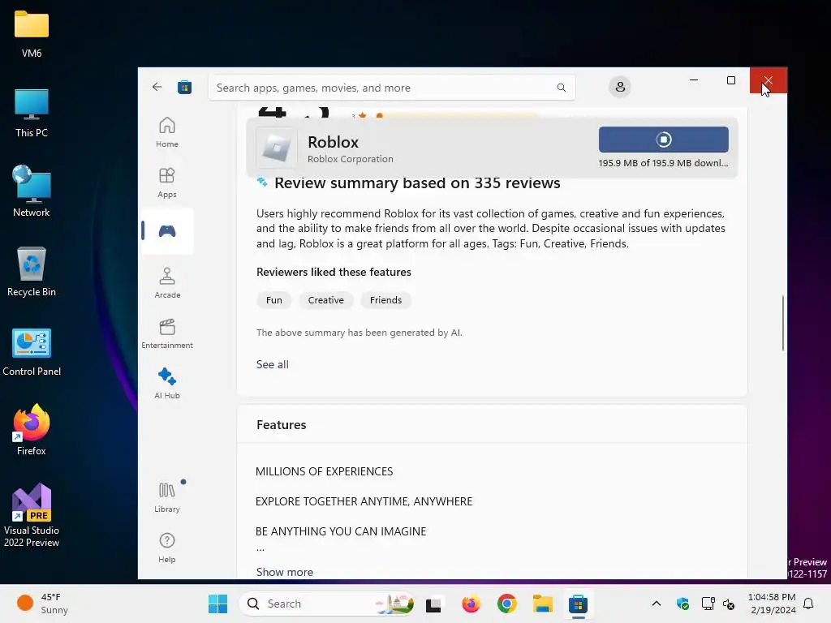Image resolution: width=831 pixels, height=623 pixels.
Task: Click 'BE ANYTHING YOU CAN IMAGINE' text
Action: pos(341,531)
